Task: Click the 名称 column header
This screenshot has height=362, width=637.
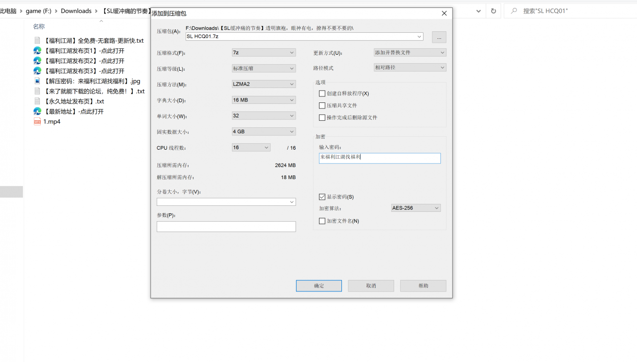Action: click(x=39, y=26)
